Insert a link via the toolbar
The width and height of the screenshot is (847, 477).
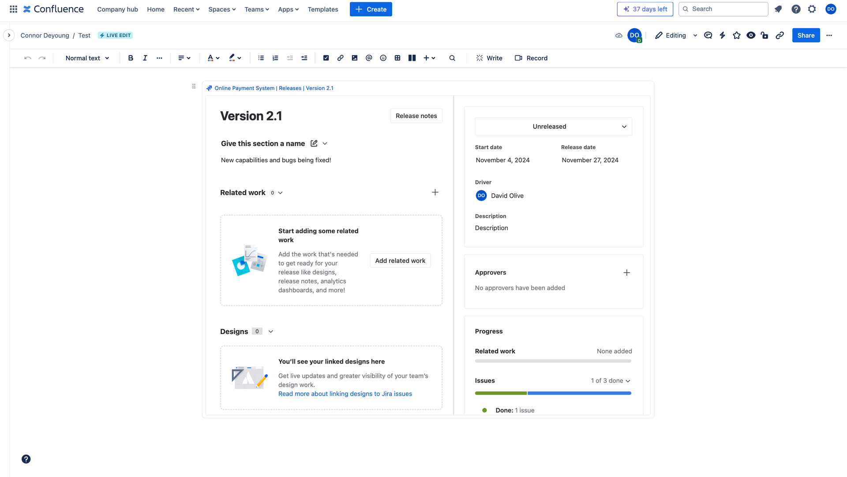point(340,58)
